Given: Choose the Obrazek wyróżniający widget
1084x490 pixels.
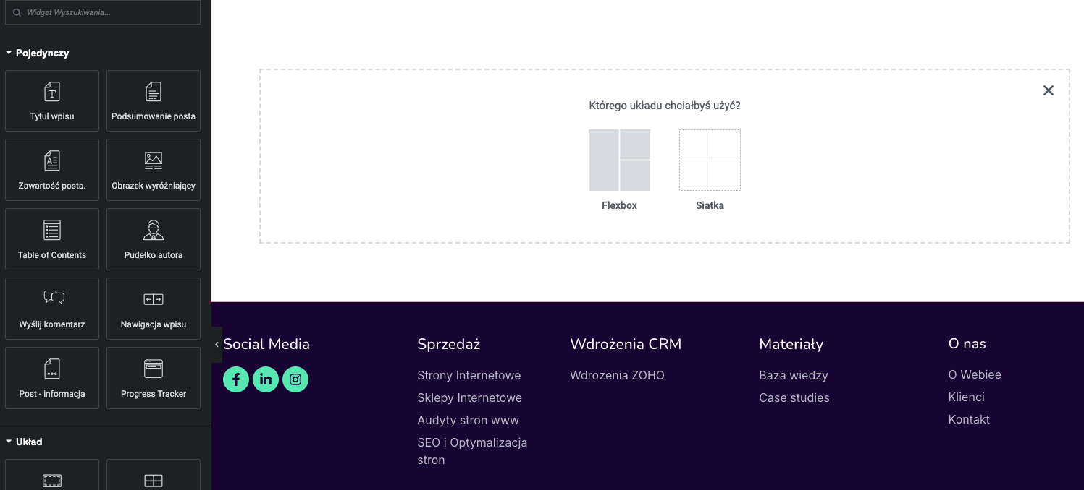Looking at the screenshot, I should 154,170.
